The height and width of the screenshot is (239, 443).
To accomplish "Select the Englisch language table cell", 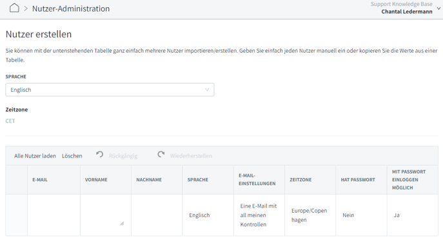I will pyautogui.click(x=208, y=215).
